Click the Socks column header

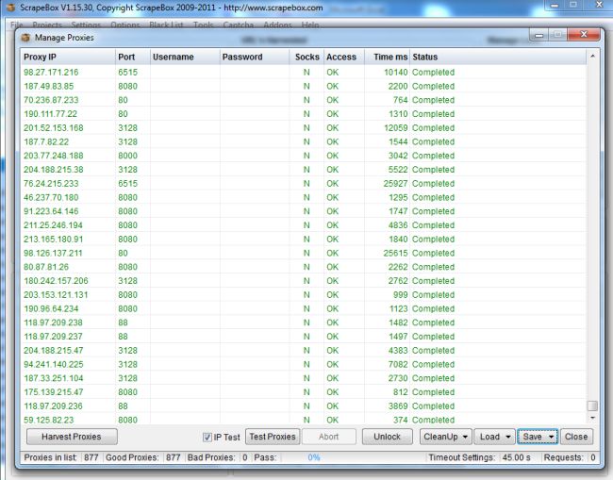(306, 58)
